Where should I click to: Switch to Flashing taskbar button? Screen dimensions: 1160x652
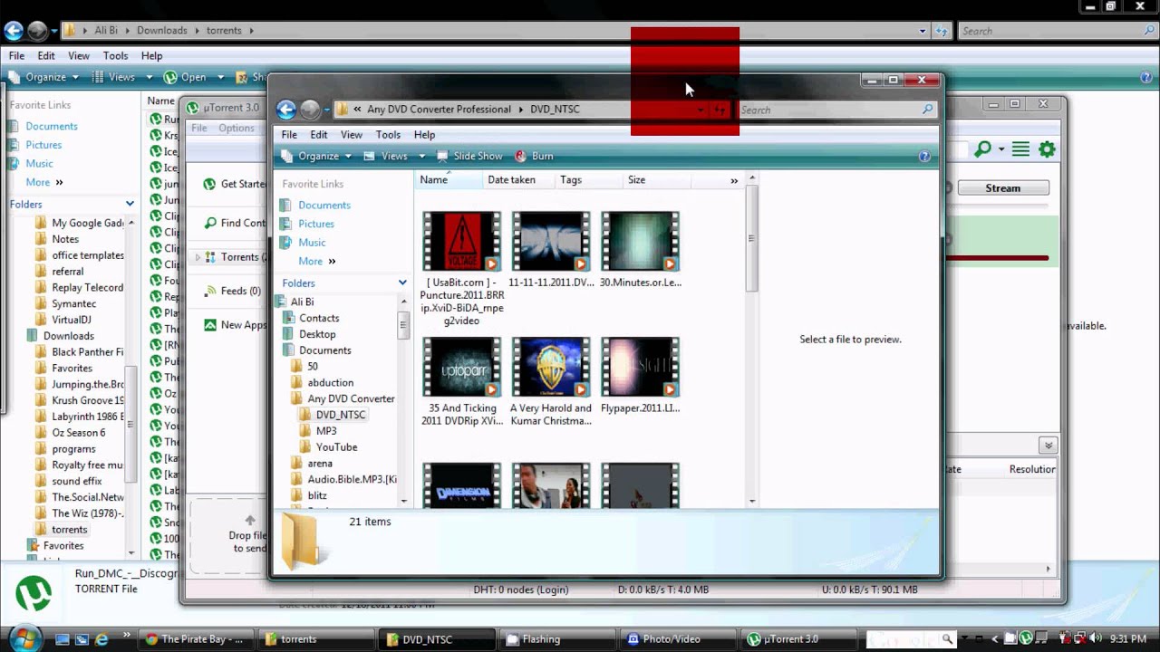point(560,639)
